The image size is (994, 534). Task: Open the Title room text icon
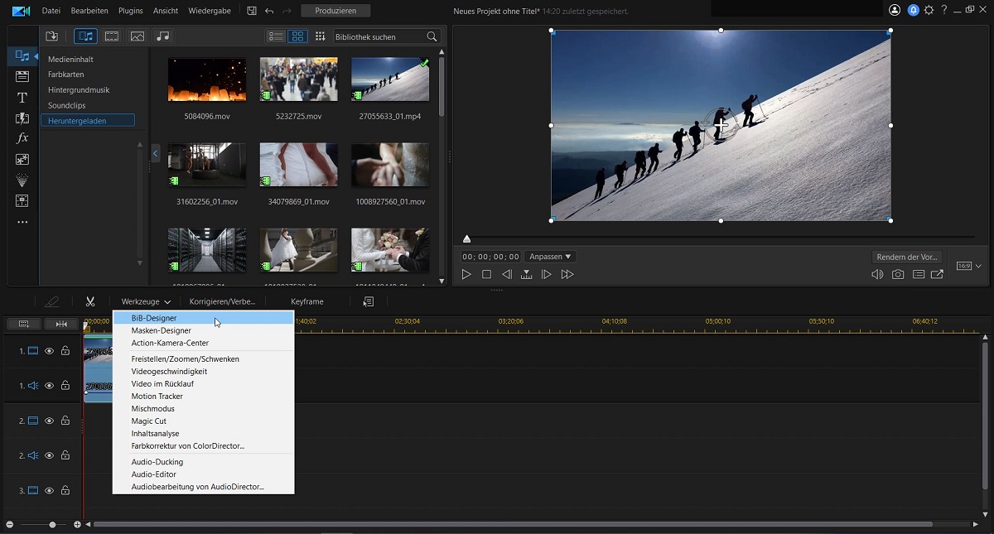coord(22,98)
